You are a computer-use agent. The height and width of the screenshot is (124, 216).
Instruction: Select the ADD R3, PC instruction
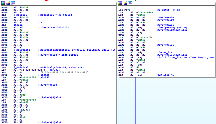[12, 72]
